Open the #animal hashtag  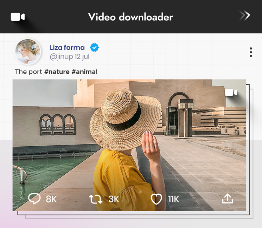(x=84, y=72)
